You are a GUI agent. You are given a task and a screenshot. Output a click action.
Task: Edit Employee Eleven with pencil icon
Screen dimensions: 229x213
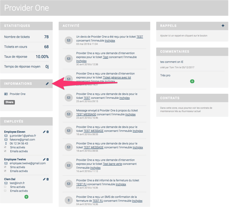pos(44,132)
